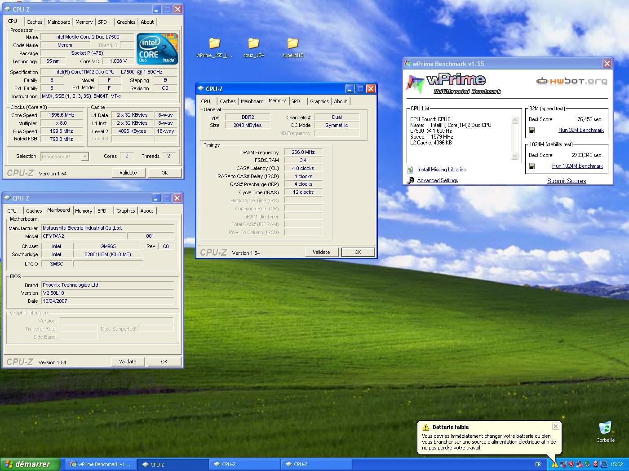Click the blue square tray icon beside clock
The height and width of the screenshot is (471, 629).
604,464
